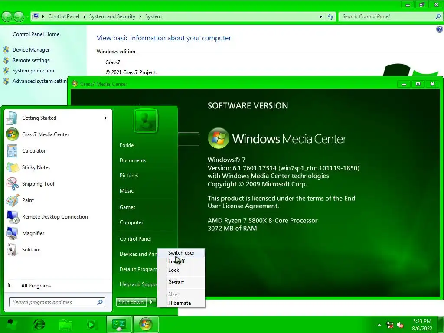Open Remote Desktop Connection icon
The height and width of the screenshot is (333, 444).
(x=12, y=217)
